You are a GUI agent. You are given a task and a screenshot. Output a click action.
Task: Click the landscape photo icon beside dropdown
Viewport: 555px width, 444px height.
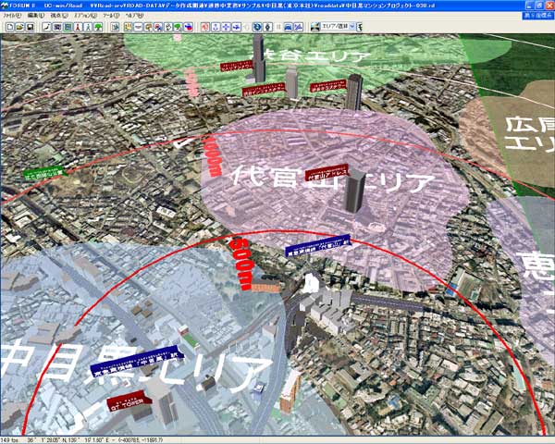tap(315, 27)
